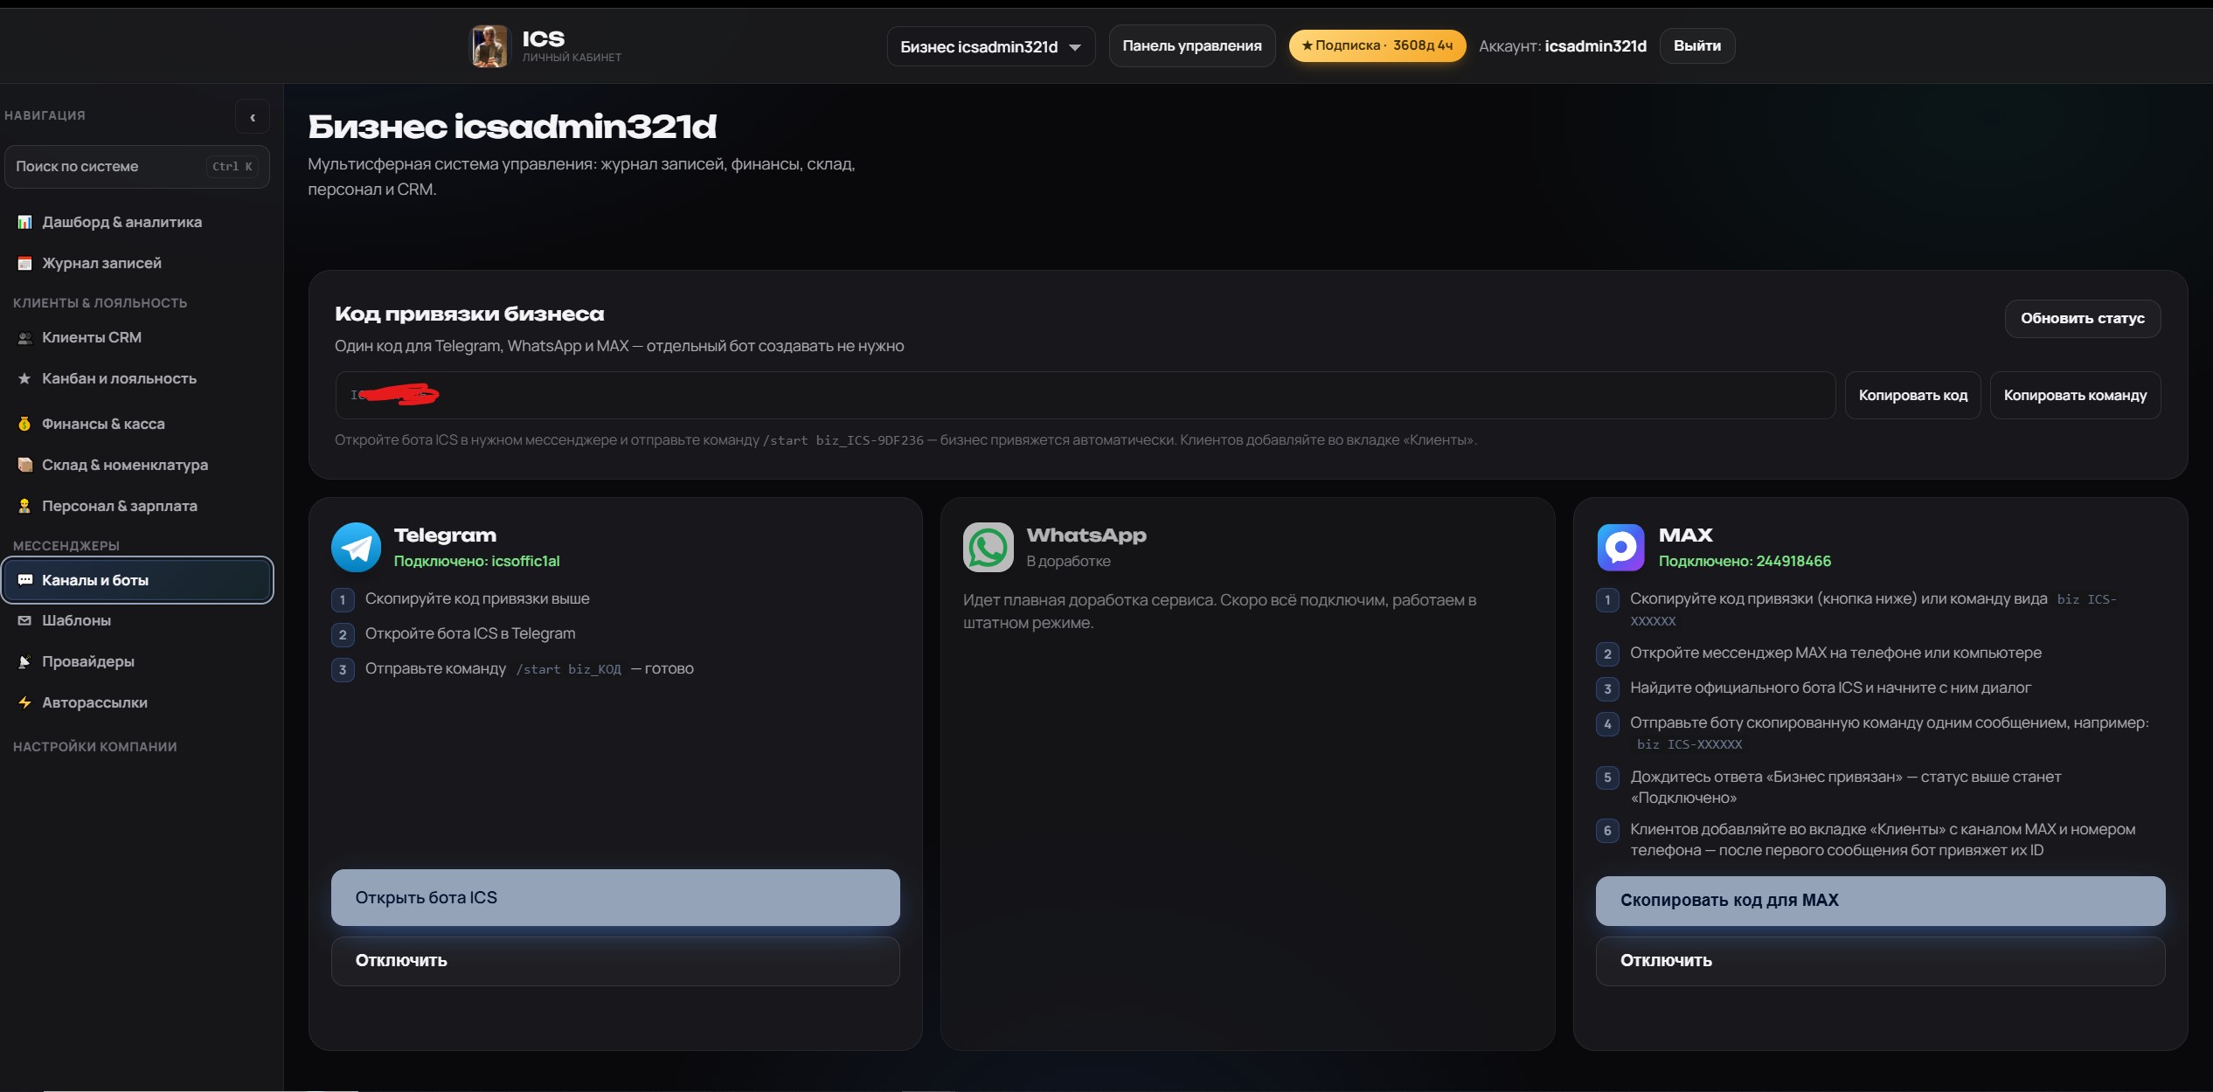Click MAX step 'Дождитесь ответа «Бизнес привязан»'
Image resolution: width=2213 pixels, height=1092 pixels.
pos(1846,787)
